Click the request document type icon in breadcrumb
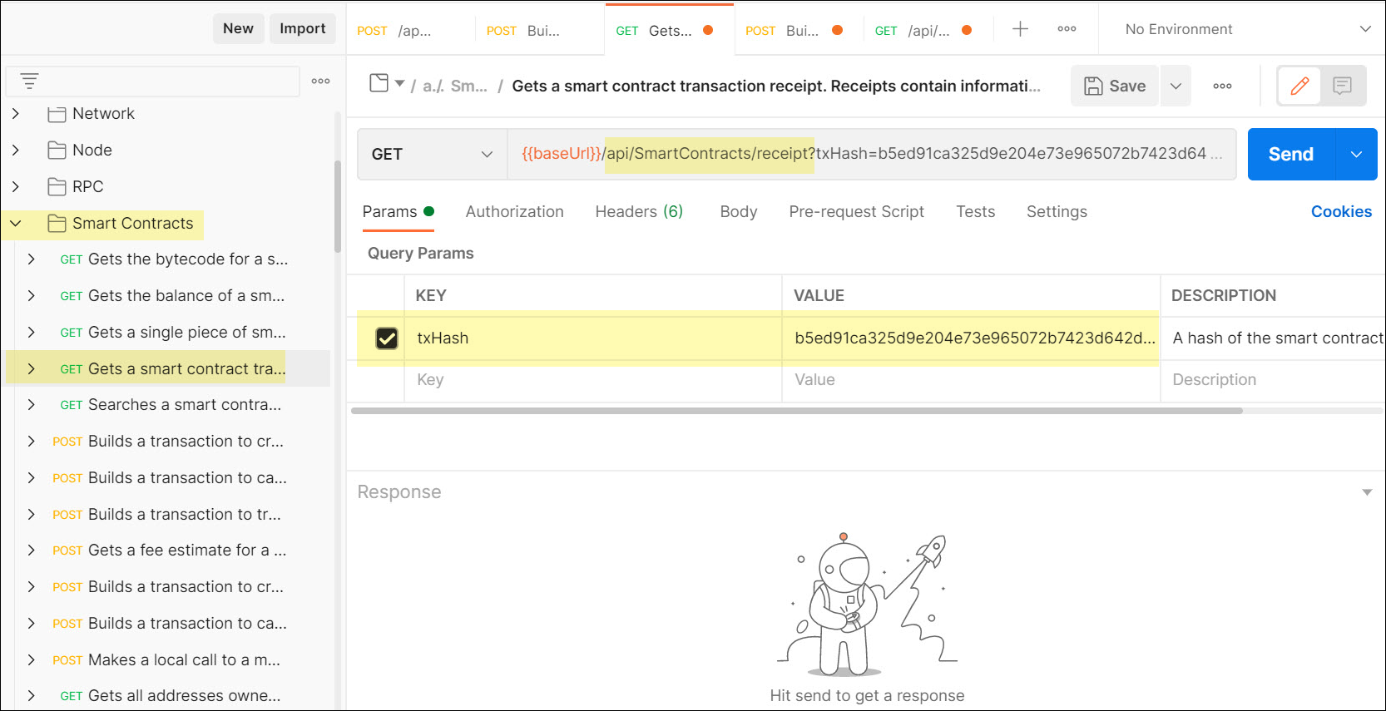 point(379,83)
